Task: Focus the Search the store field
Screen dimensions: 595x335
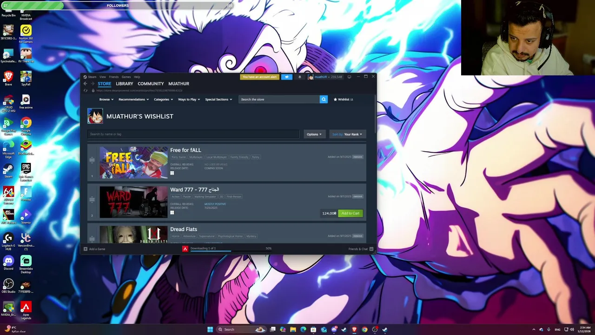Action: [278, 99]
